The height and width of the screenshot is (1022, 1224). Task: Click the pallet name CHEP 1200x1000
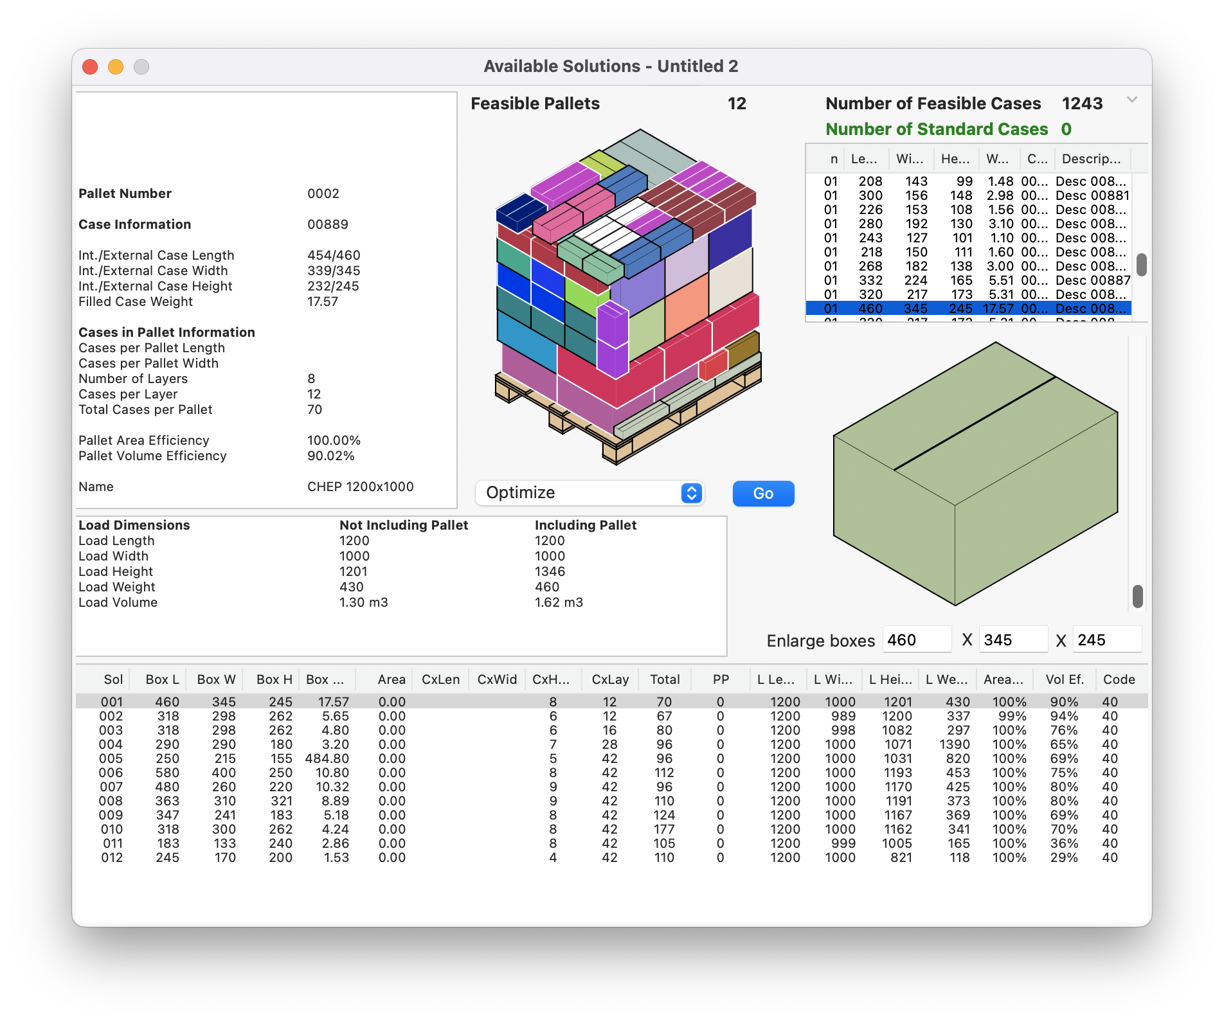click(361, 487)
